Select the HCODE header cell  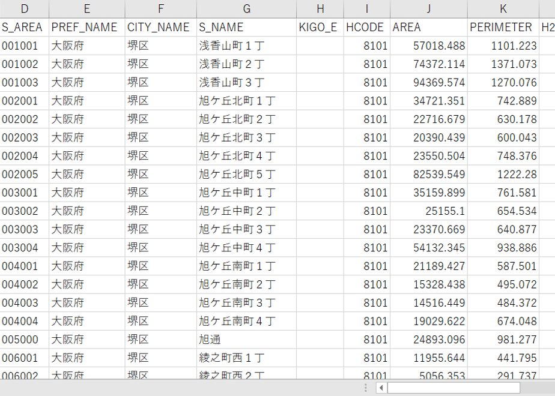pyautogui.click(x=366, y=27)
